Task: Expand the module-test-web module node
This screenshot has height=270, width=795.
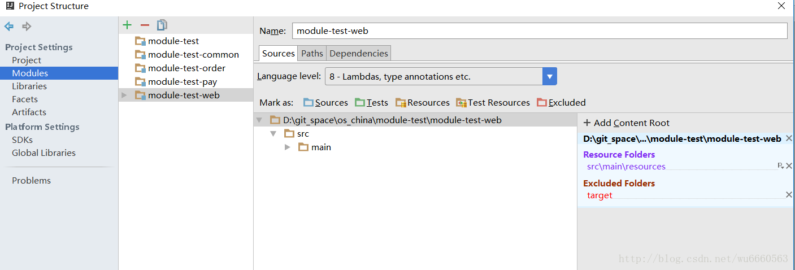Action: (x=124, y=95)
